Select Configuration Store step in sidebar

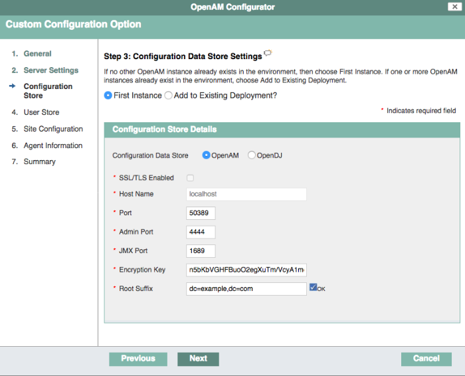pos(48,91)
